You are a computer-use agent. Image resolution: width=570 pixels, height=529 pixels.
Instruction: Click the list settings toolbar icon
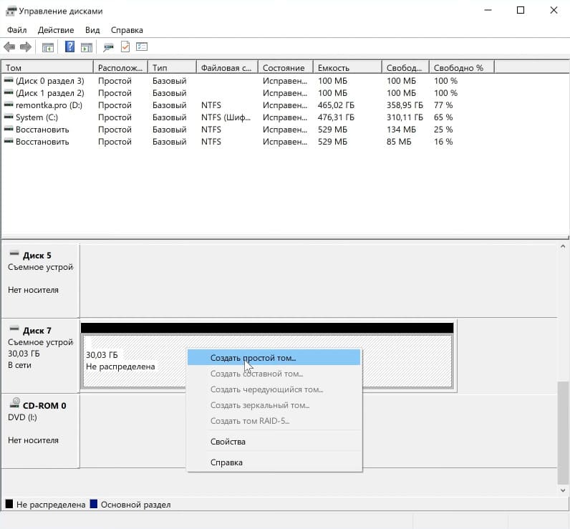click(142, 47)
